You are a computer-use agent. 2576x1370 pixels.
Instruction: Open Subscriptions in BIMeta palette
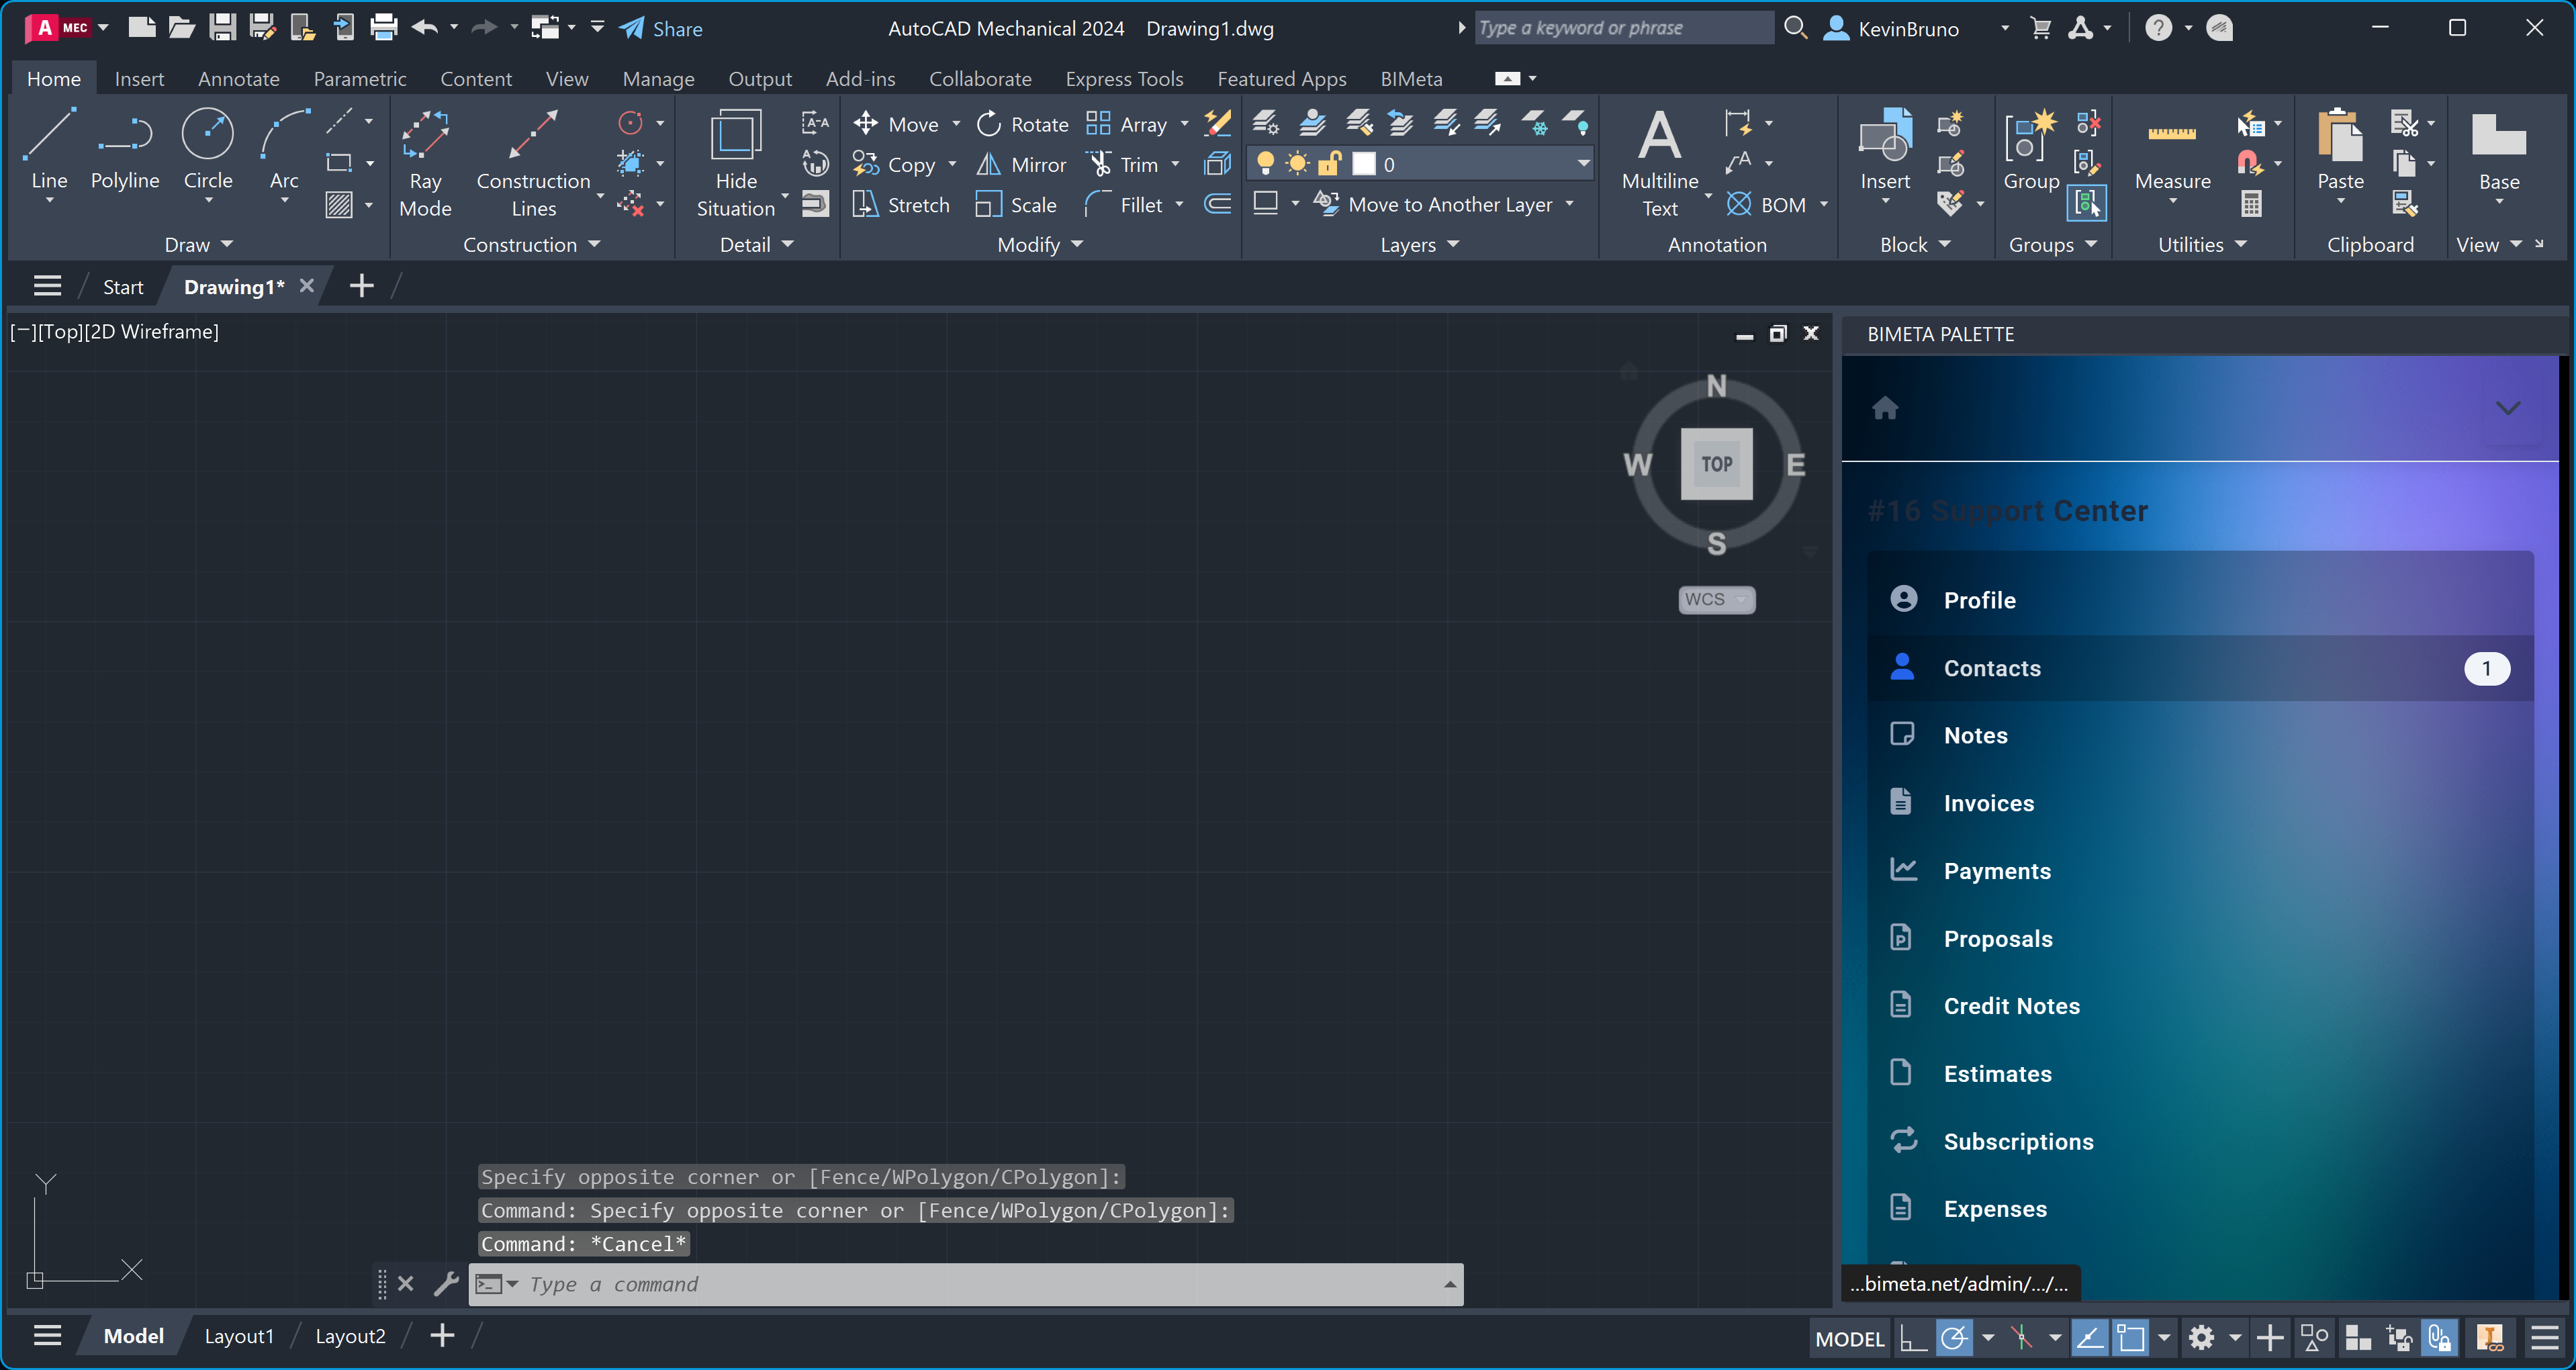2200,1141
